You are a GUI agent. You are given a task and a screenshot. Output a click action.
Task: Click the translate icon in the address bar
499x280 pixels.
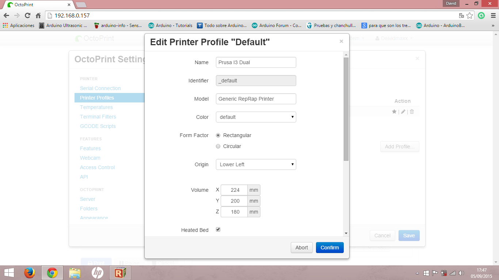461,16
